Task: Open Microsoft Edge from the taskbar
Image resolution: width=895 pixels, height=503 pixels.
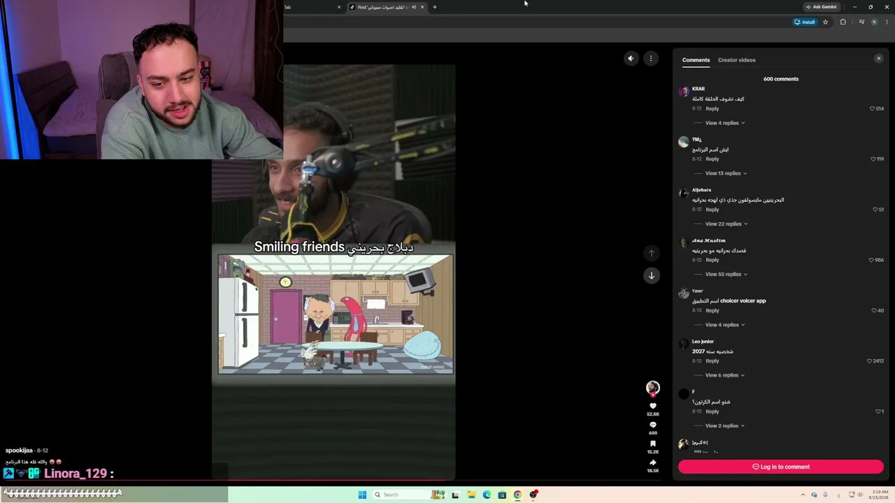Action: [487, 495]
